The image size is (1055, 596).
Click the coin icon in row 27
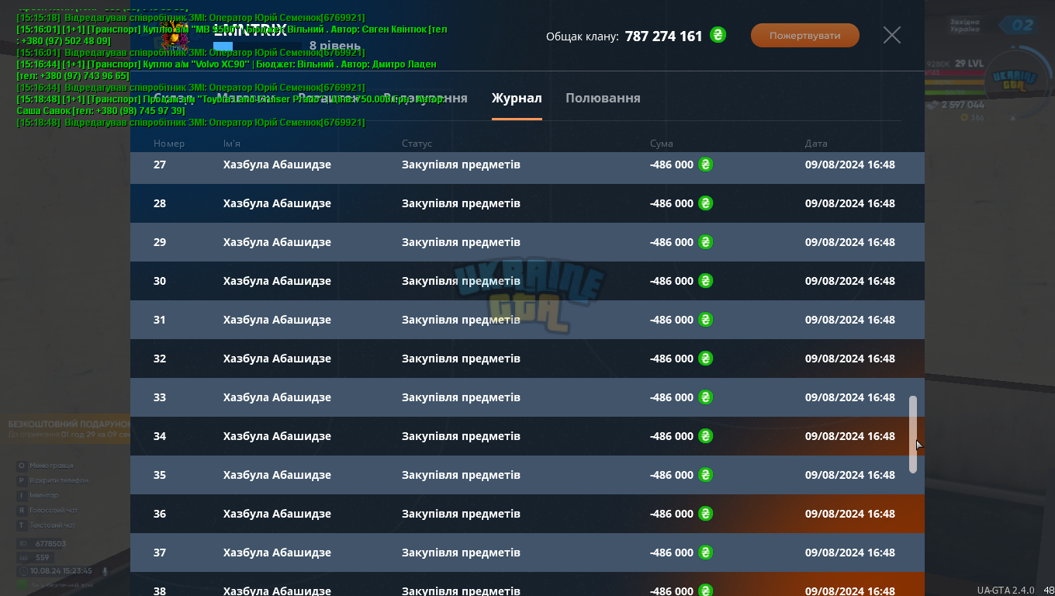pyautogui.click(x=705, y=165)
